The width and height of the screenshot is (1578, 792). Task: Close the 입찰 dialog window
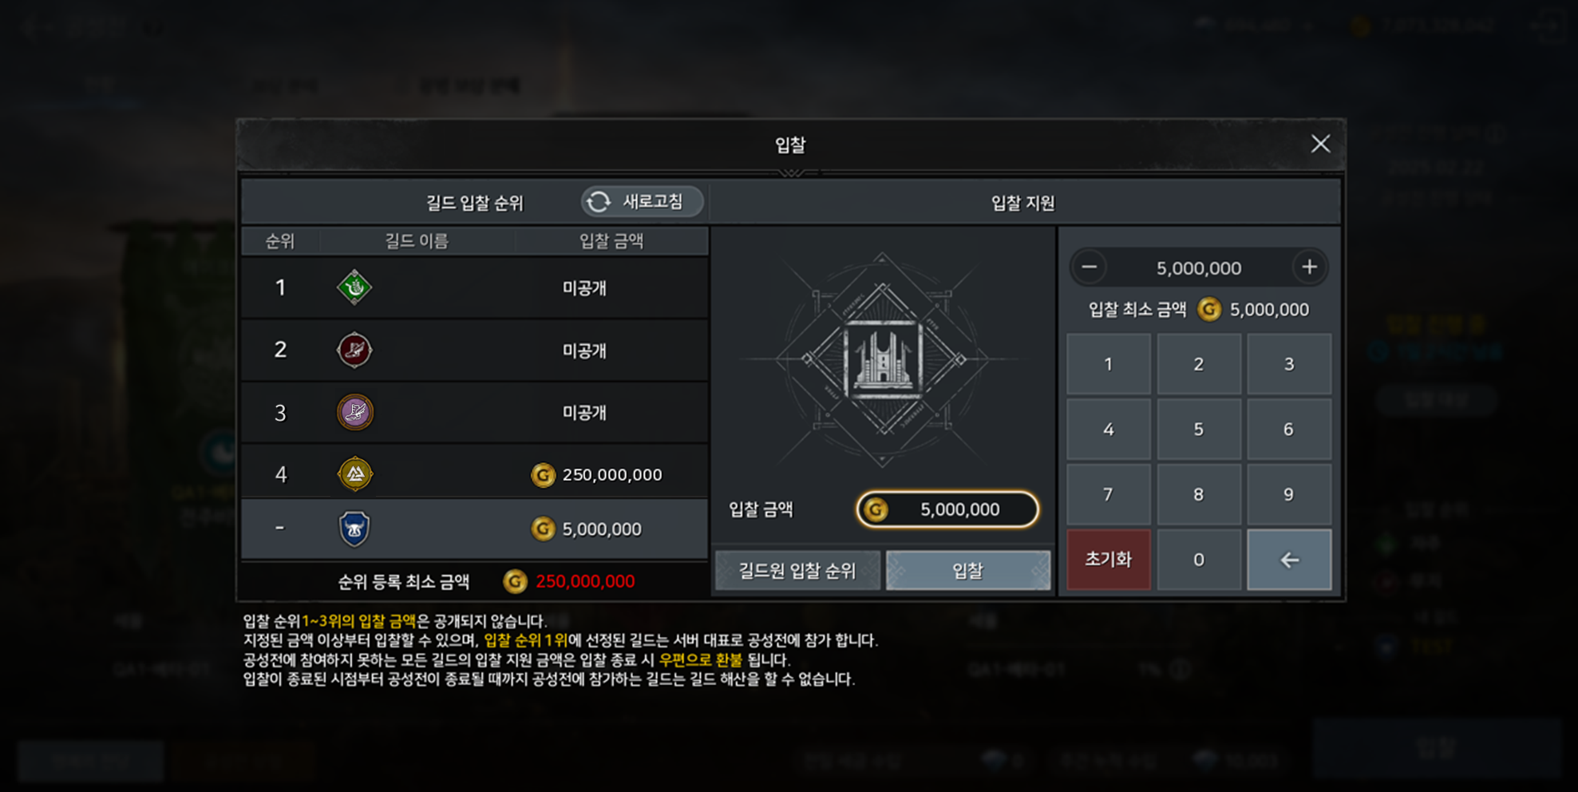pyautogui.click(x=1320, y=144)
